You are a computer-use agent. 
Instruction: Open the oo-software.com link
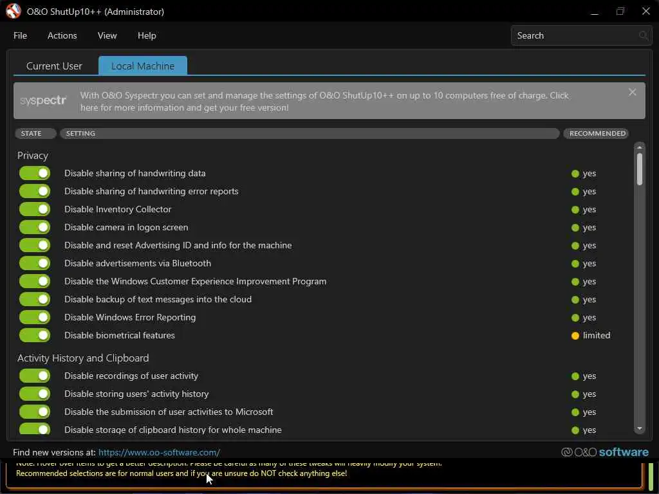click(x=159, y=452)
